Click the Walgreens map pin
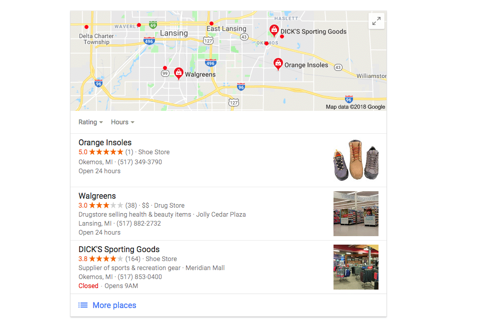 (178, 73)
